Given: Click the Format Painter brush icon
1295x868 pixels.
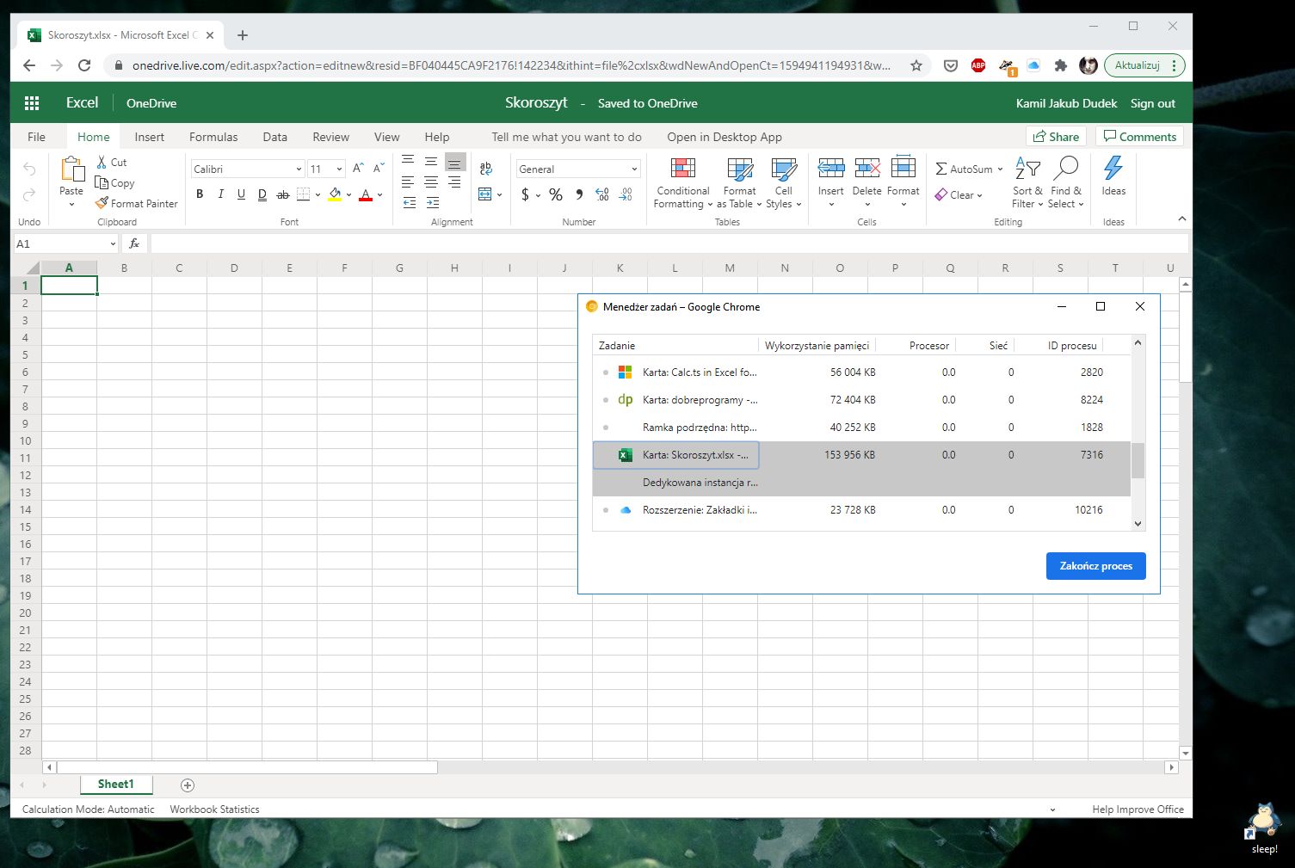Looking at the screenshot, I should pos(102,204).
